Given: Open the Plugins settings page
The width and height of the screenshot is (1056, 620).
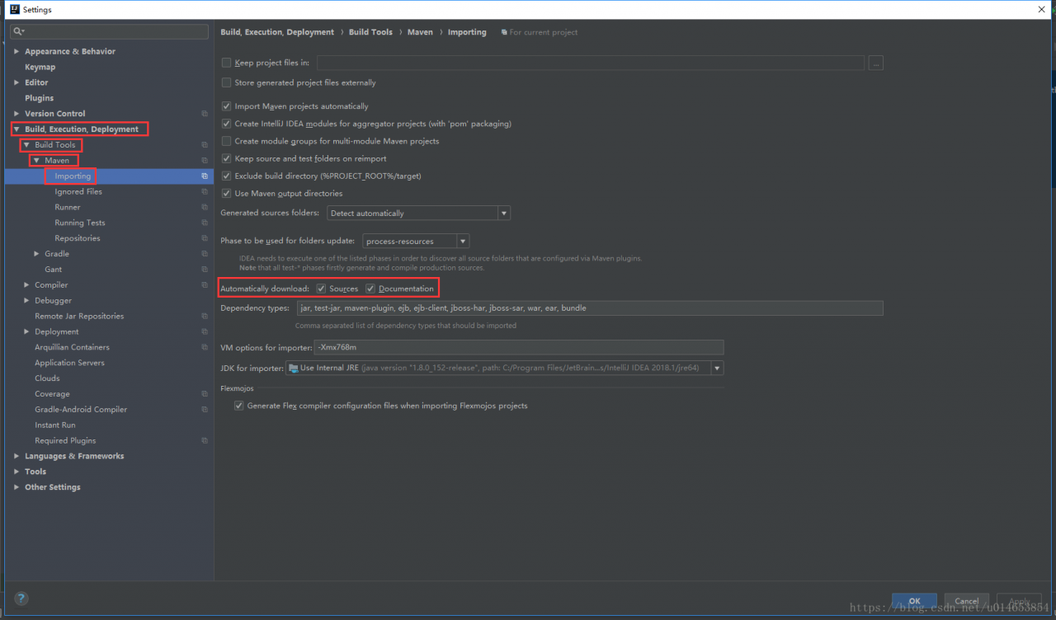Looking at the screenshot, I should pos(39,98).
